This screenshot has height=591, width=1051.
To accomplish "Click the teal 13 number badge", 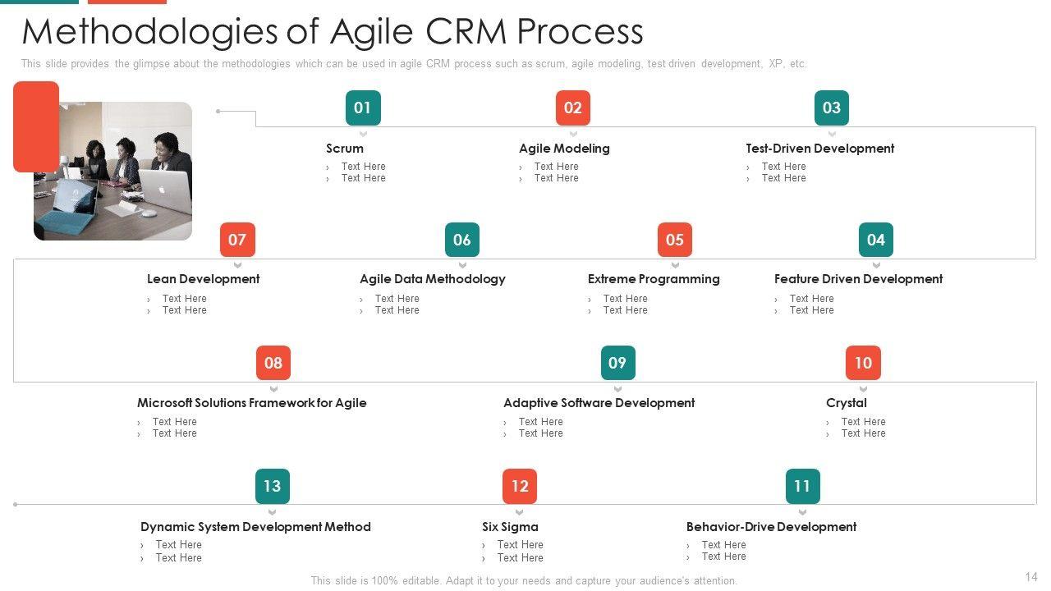I will [273, 486].
